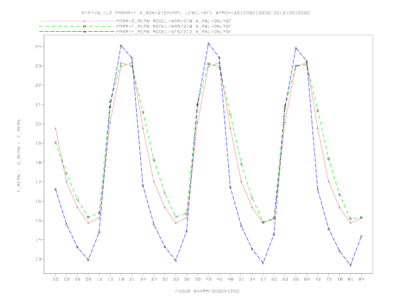The height and width of the screenshot is (304, 394).
Task: Click x-axis forecast hour label 54
Action: pyautogui.click(x=252, y=279)
